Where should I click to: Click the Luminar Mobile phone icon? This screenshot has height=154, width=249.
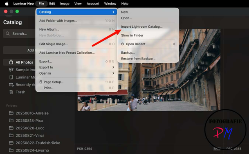tap(11, 77)
